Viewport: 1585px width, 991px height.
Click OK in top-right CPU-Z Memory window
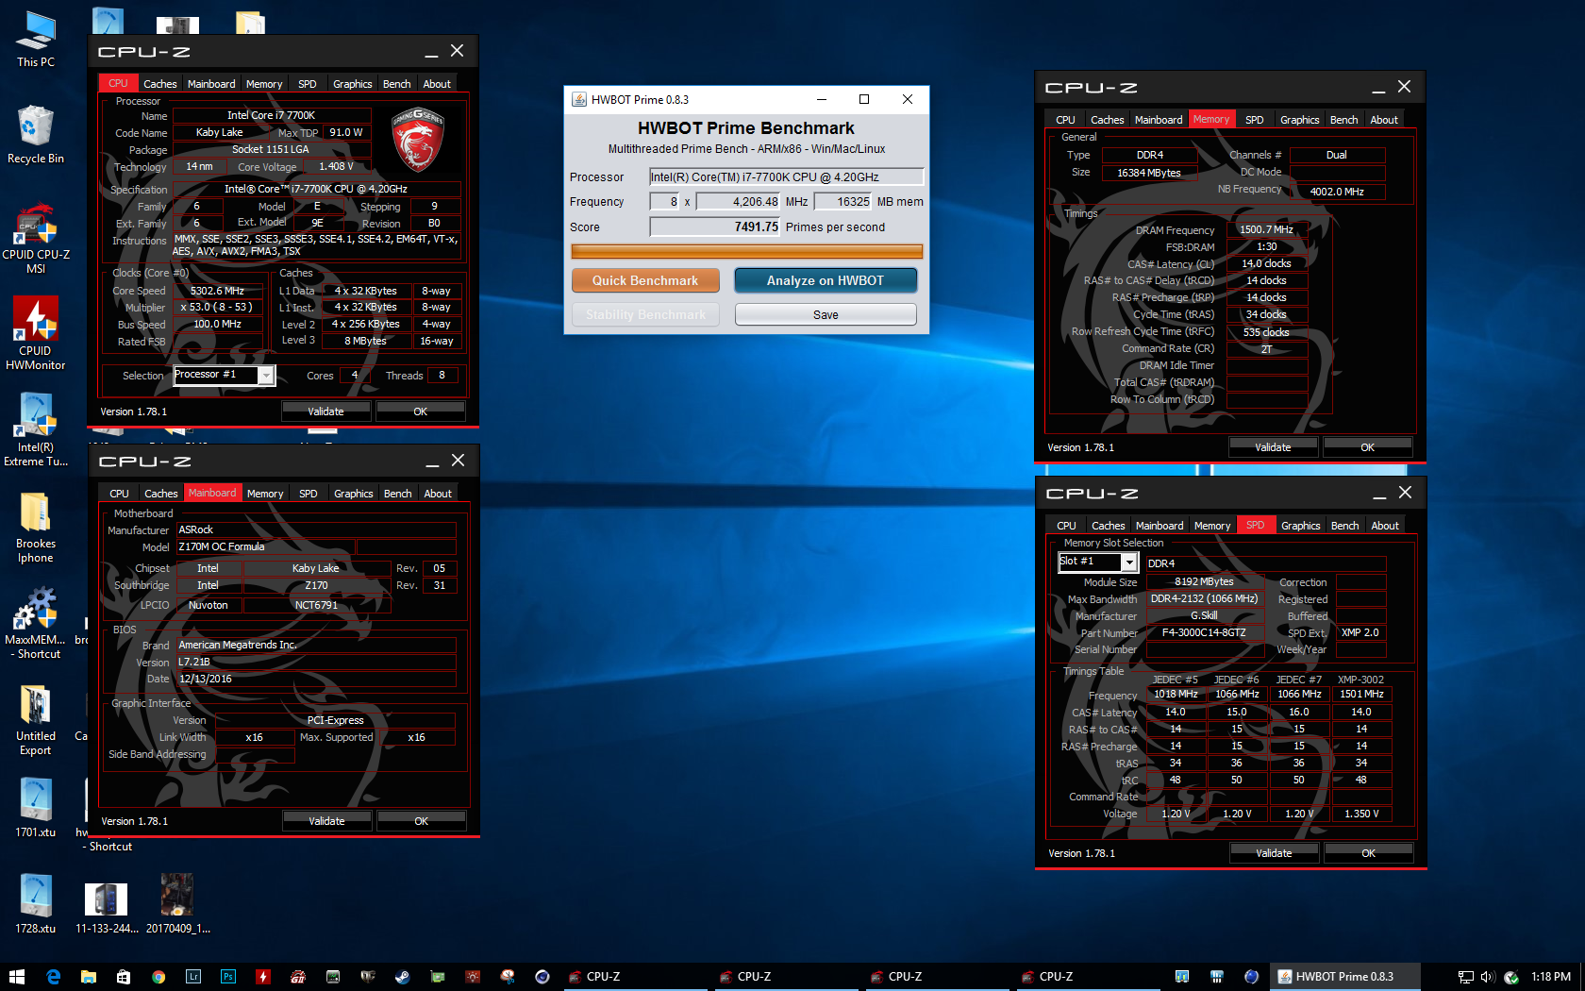click(1368, 447)
